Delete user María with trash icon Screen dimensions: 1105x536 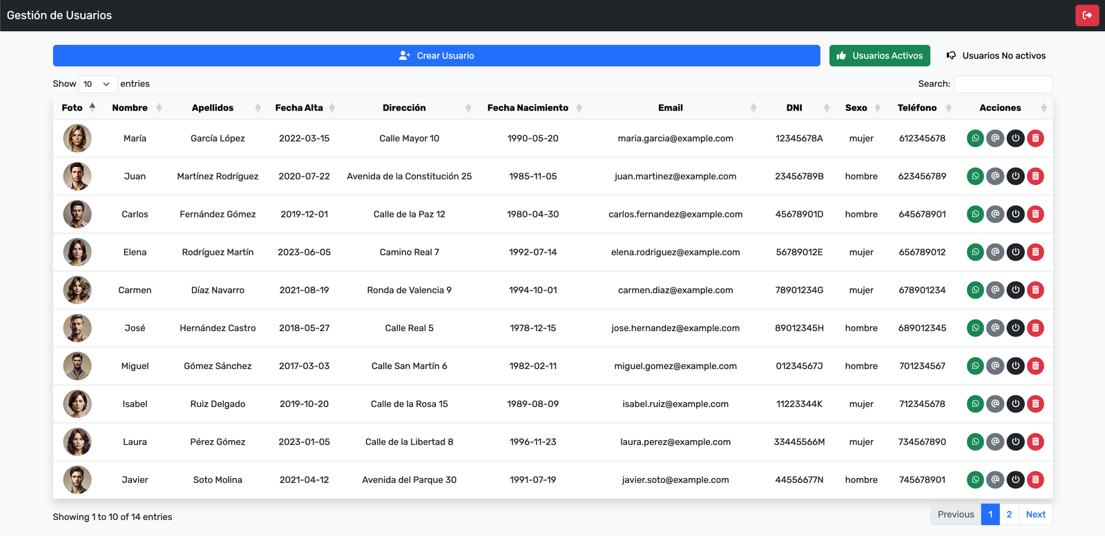pos(1035,138)
